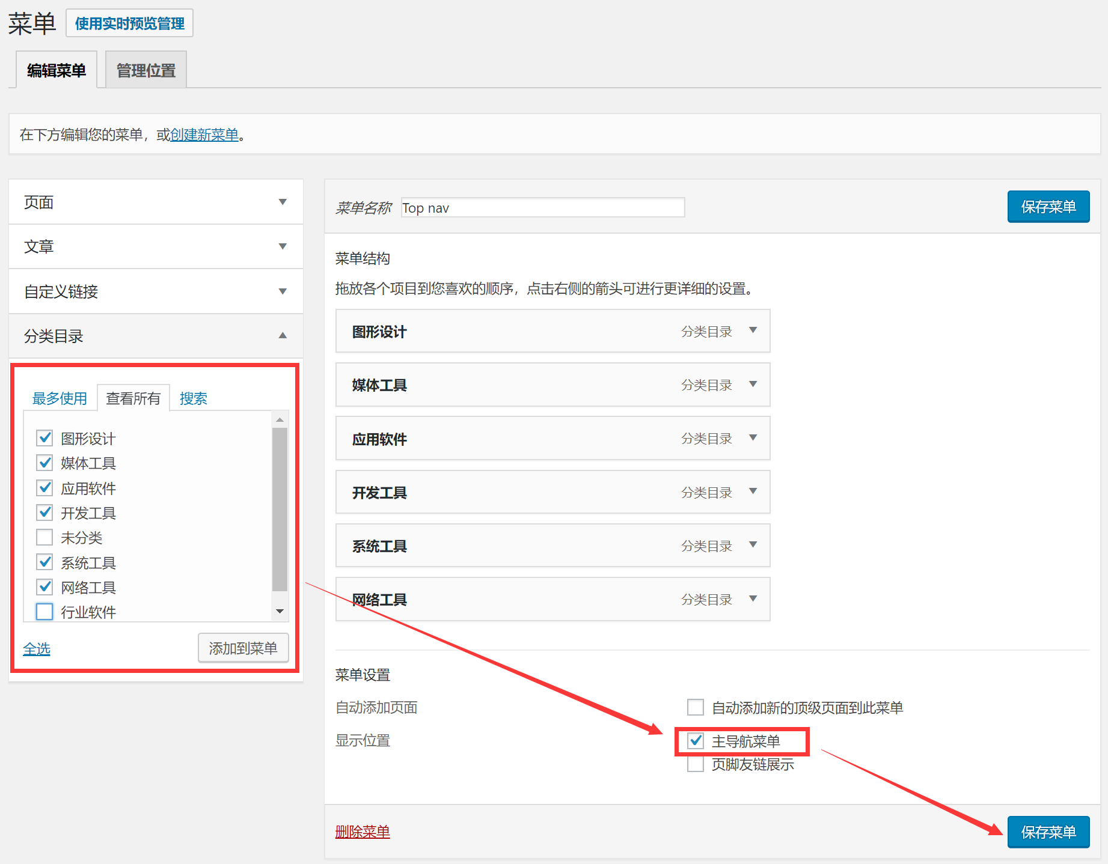Expand settings for the 网络工具 menu item
The width and height of the screenshot is (1108, 864).
pyautogui.click(x=753, y=598)
